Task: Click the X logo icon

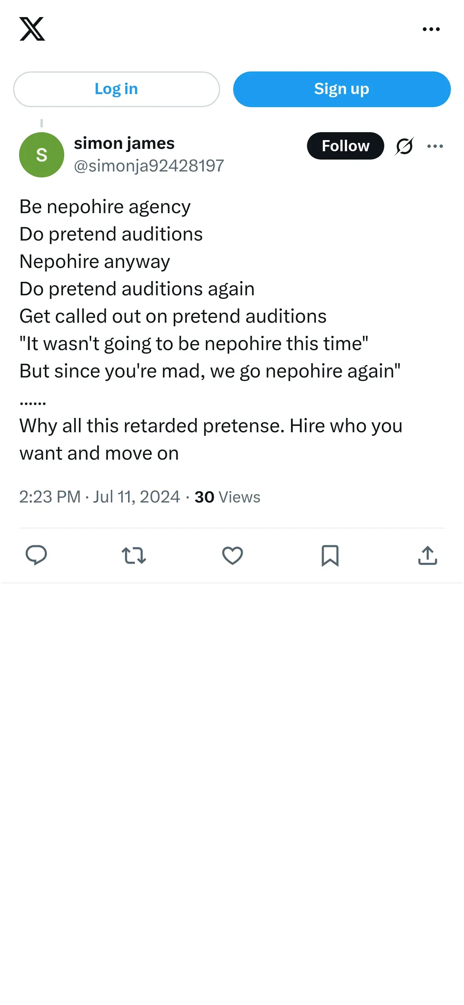Action: coord(32,29)
